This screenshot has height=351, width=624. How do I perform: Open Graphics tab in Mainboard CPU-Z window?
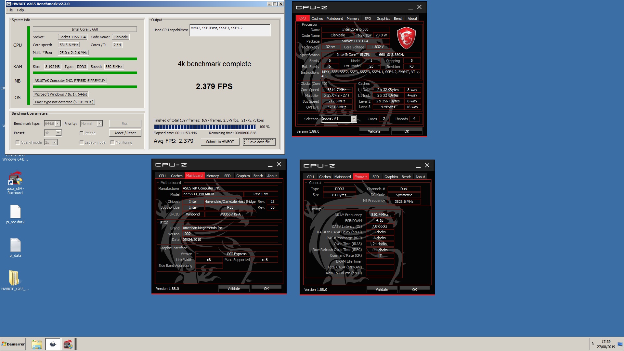point(243,176)
